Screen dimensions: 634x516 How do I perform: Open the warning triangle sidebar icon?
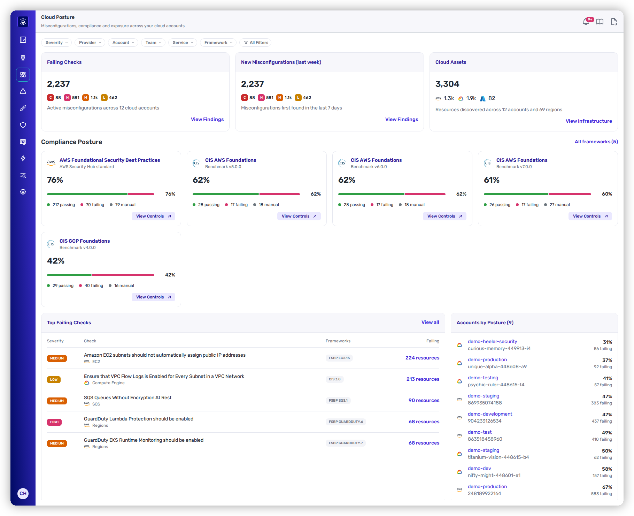click(23, 91)
